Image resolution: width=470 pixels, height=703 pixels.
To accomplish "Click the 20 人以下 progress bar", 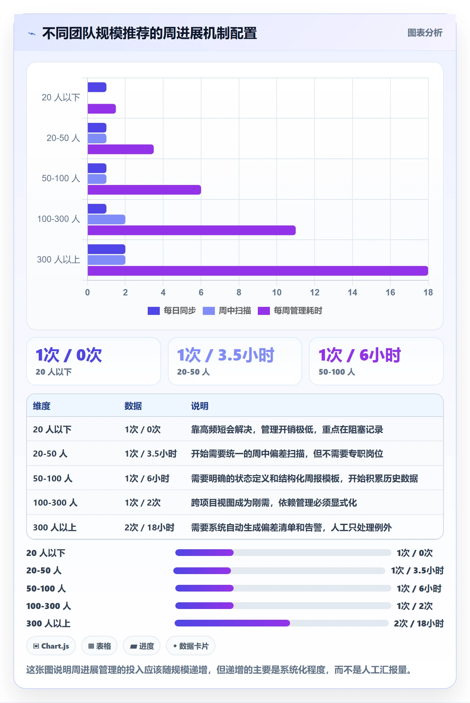I will (x=283, y=553).
